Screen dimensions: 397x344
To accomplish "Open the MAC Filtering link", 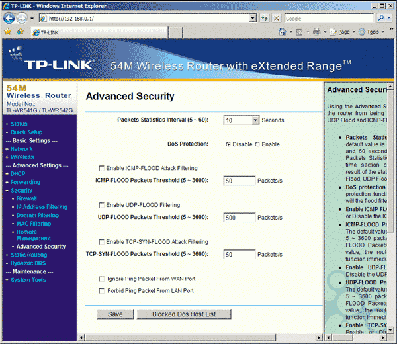I will coord(34,224).
